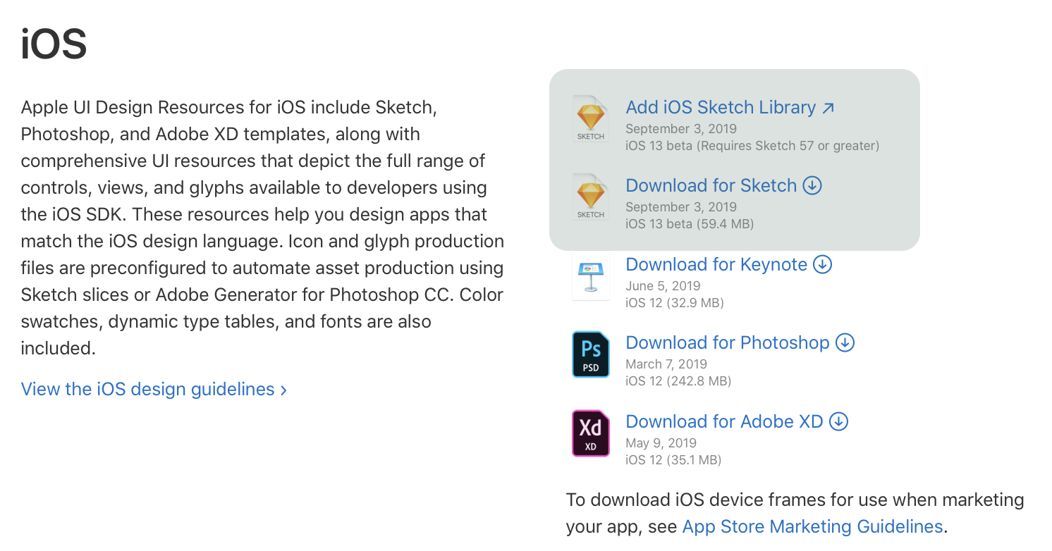Click the Sketch file icon beside Download for Sketch
Screen dimensions: 1052x551
click(x=591, y=197)
